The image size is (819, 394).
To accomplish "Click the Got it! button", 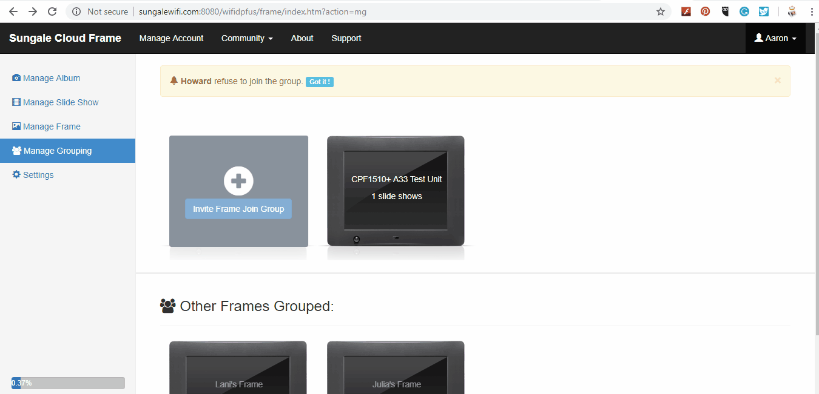I will [x=320, y=82].
